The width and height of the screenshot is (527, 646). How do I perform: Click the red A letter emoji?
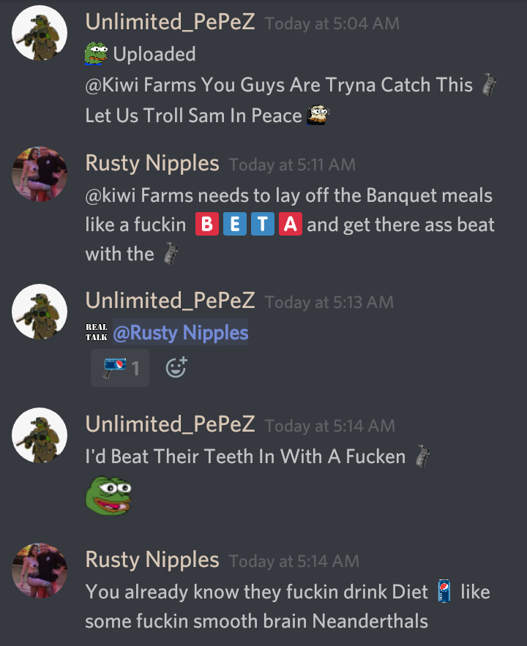click(x=291, y=224)
